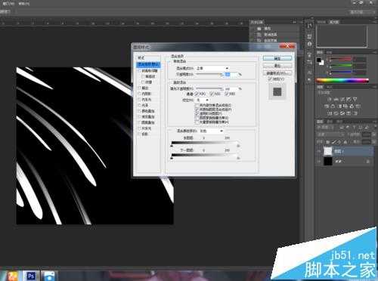
Task: Open Photoshop from the Windows taskbar
Action: (x=31, y=276)
